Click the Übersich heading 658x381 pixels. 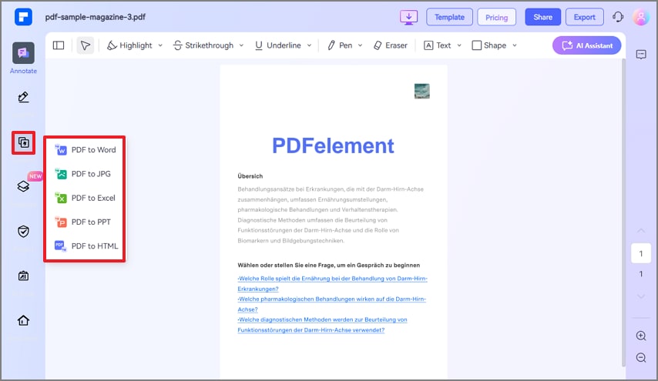point(250,176)
